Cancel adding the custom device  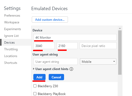point(56,77)
